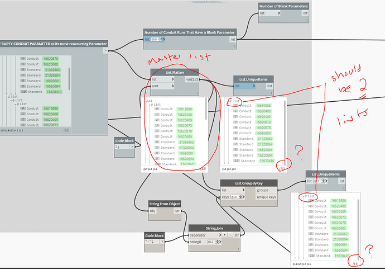Click the 'list' port chevron on List.Flatten
The width and height of the screenshot is (385, 269).
coord(172,79)
